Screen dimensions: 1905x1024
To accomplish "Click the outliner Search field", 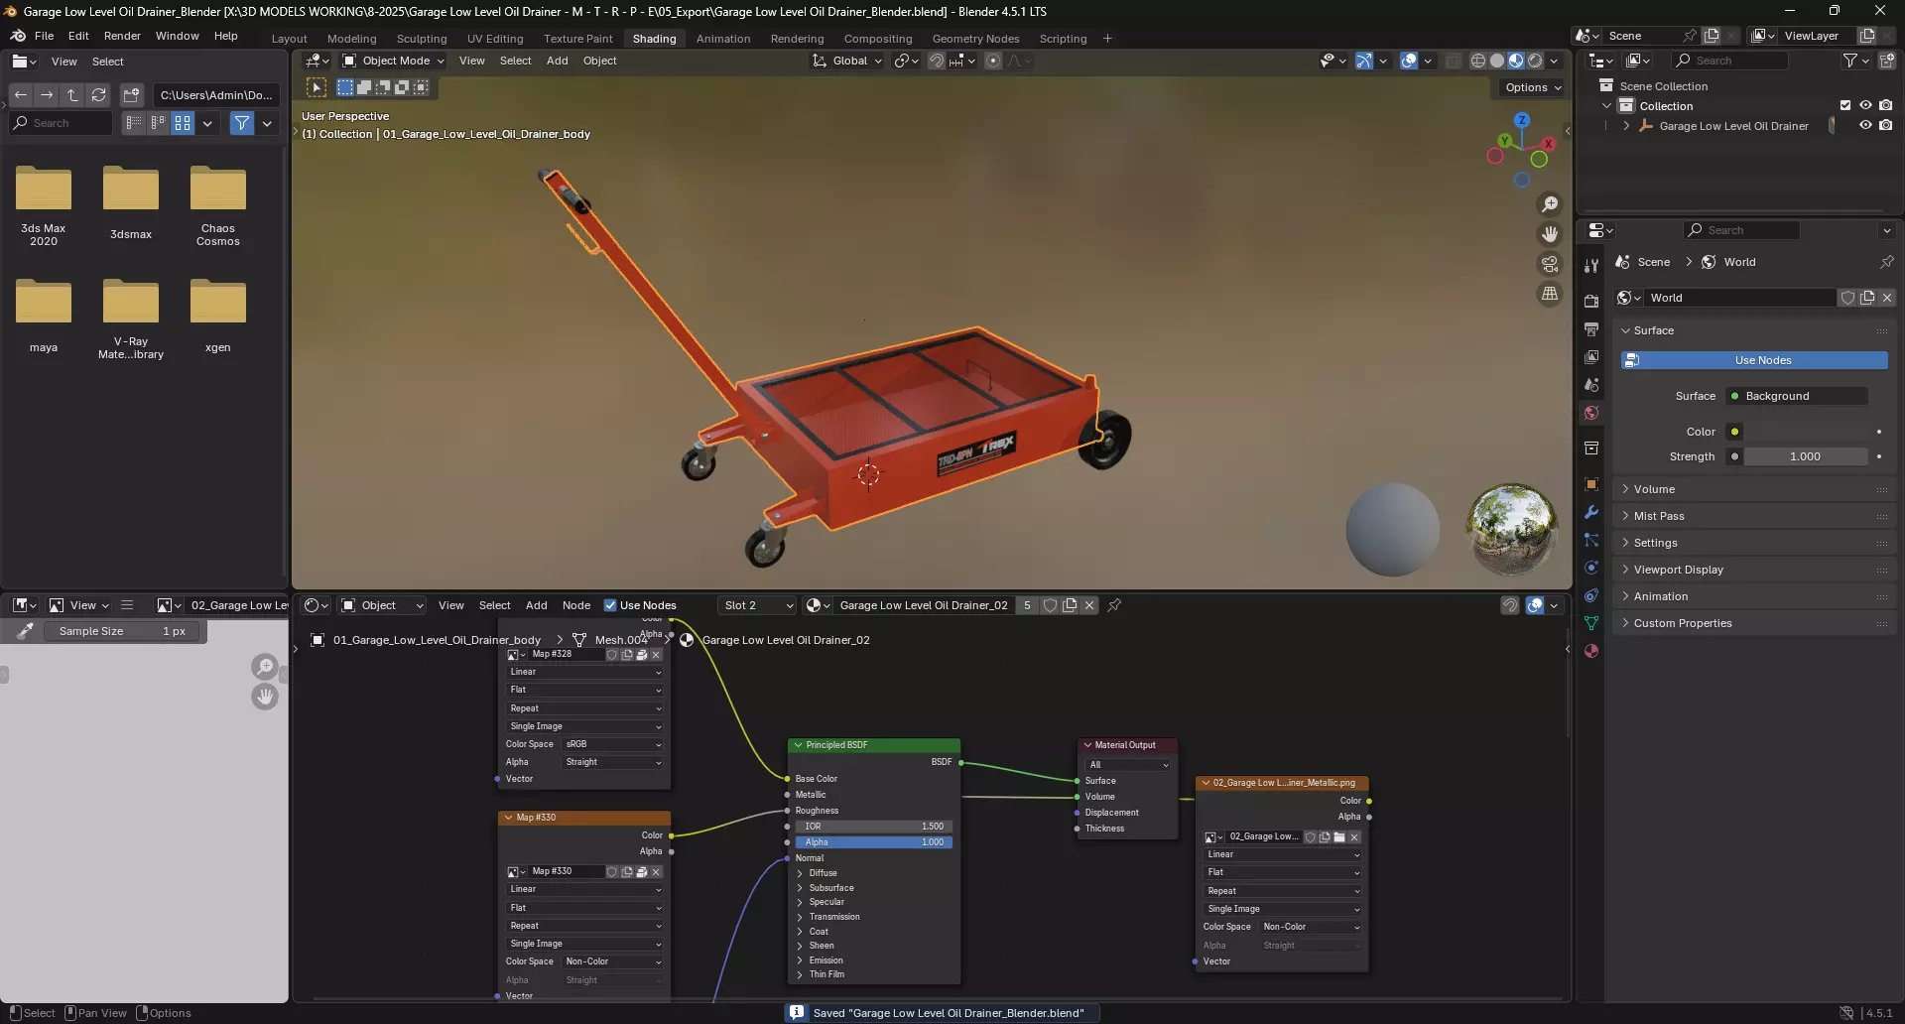I will pyautogui.click(x=1730, y=61).
